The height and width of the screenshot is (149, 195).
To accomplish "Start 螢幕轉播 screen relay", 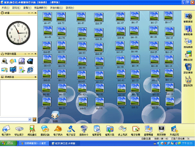I will [149, 130].
